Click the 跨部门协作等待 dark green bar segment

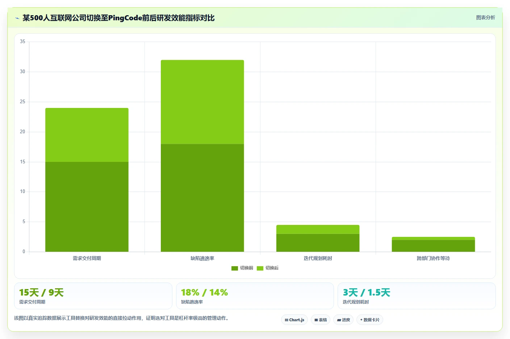[433, 246]
